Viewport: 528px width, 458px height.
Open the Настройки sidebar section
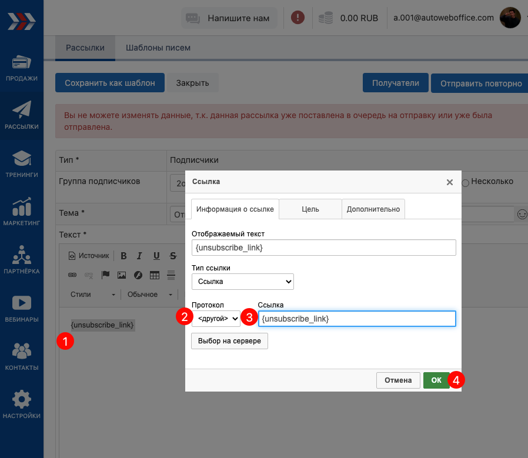pos(22,404)
